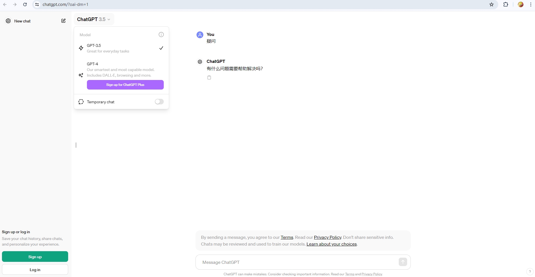
Task: Click the Model heading in dropdown
Action: coord(85,35)
